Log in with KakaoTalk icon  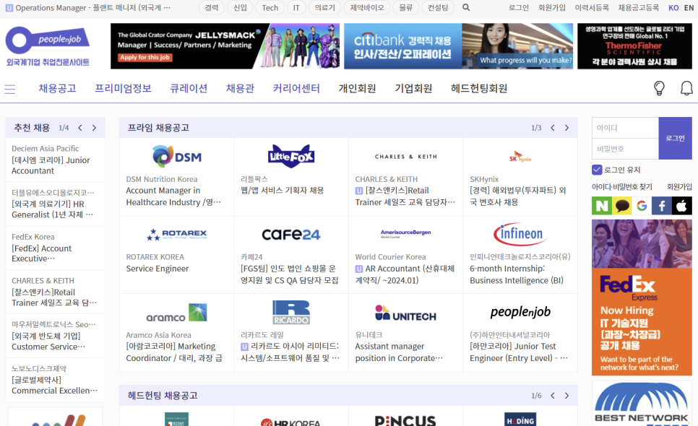pyautogui.click(x=622, y=206)
